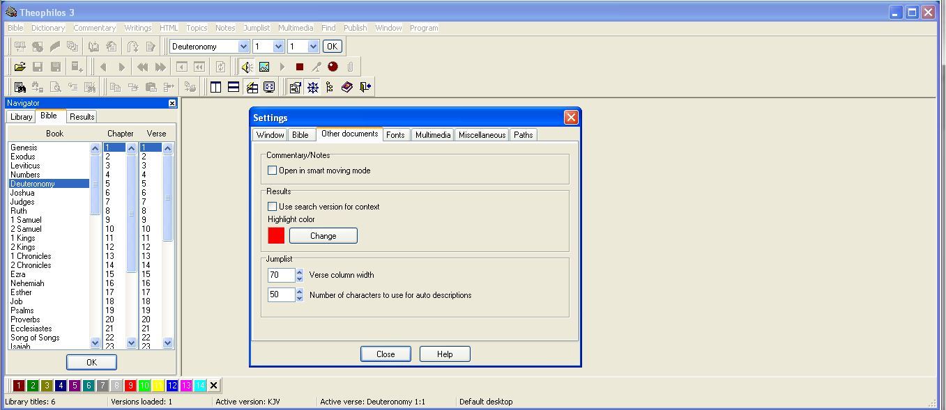Image resolution: width=946 pixels, height=410 pixels.
Task: Click the red highlight color swatch
Action: point(276,236)
